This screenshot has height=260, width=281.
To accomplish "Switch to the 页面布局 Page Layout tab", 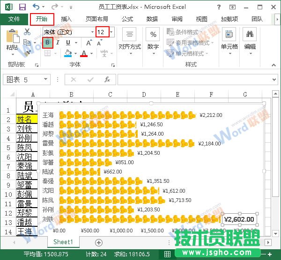I will pos(97,19).
